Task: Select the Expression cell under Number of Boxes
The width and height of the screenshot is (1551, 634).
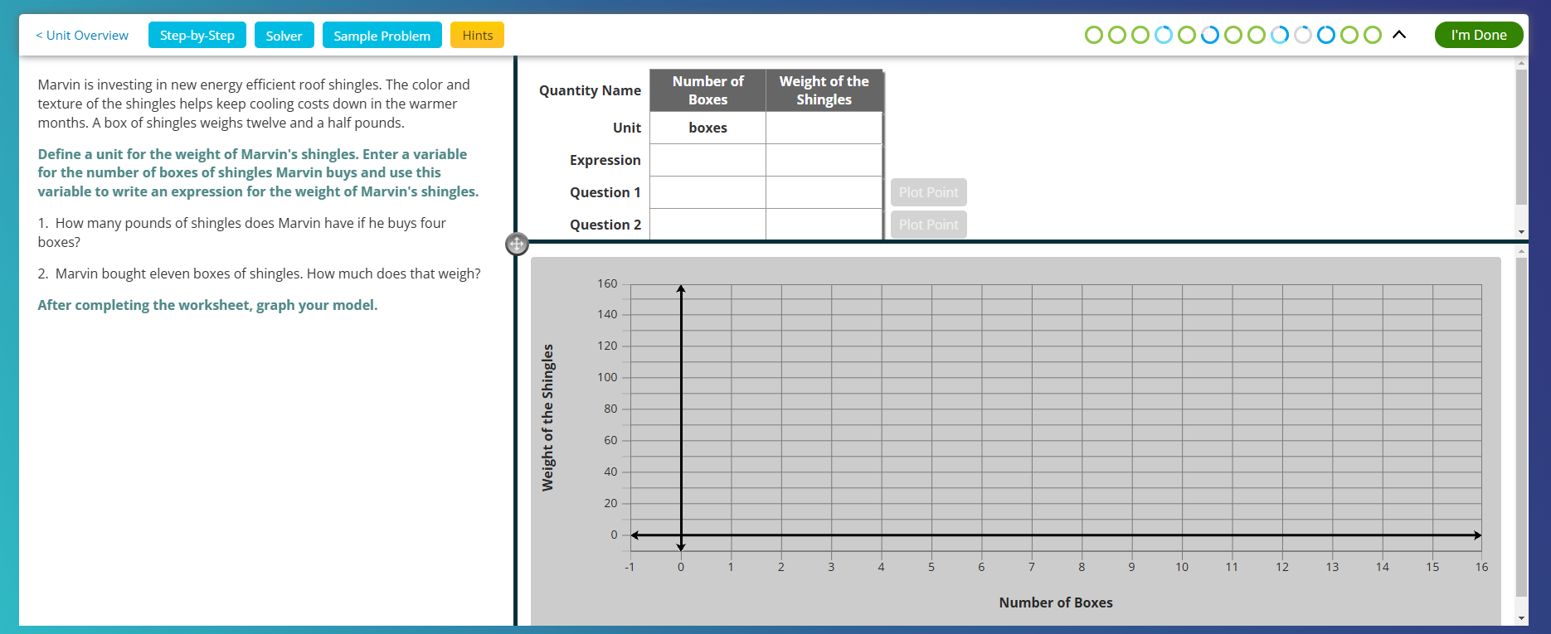Action: coord(707,160)
